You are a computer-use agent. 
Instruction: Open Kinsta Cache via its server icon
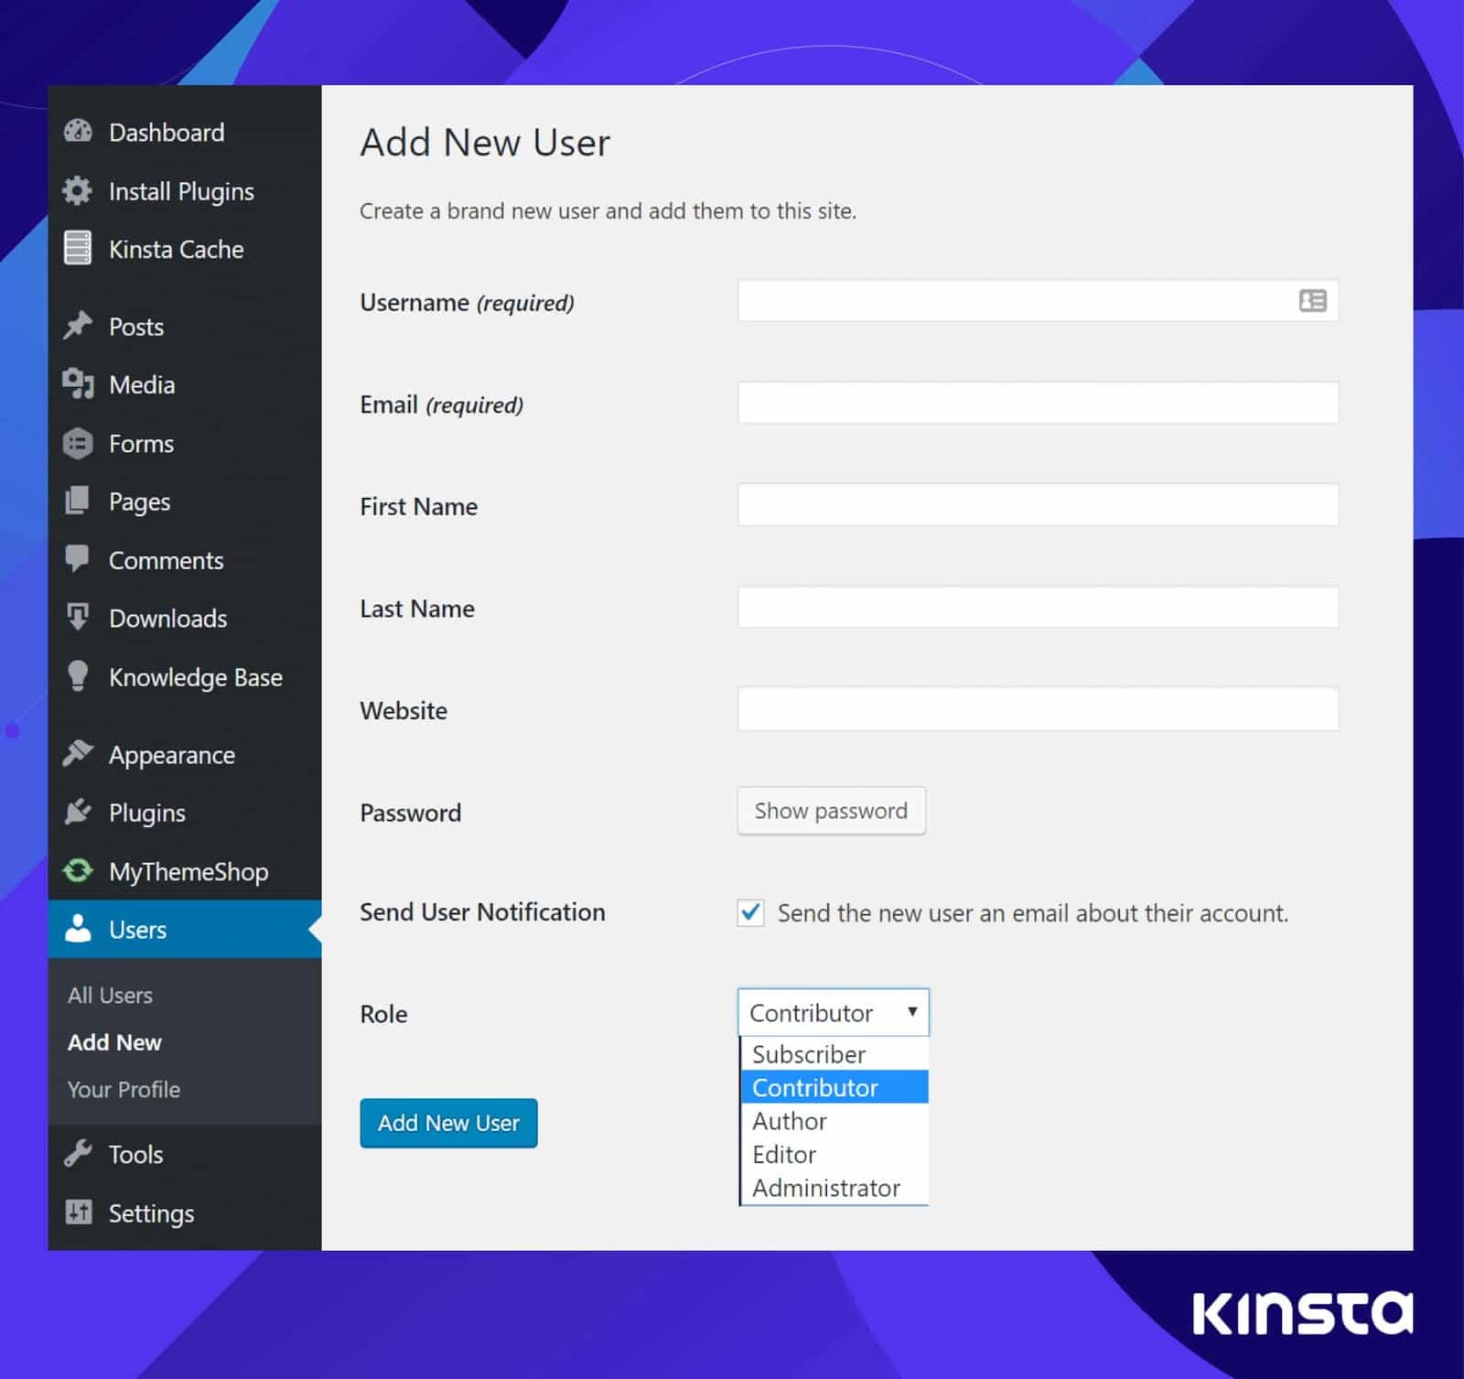point(78,249)
